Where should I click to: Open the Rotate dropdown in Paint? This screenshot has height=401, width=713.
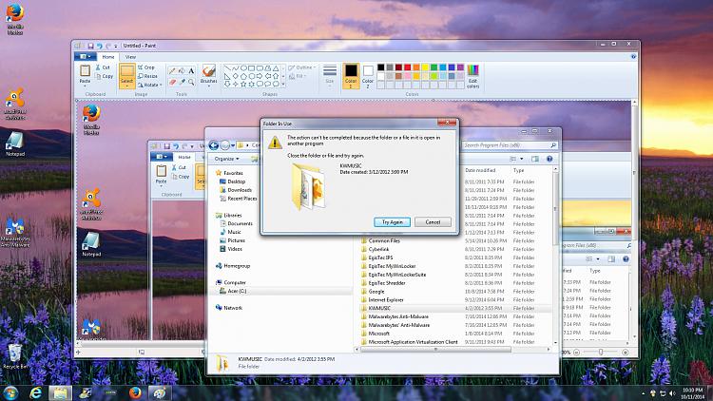149,85
